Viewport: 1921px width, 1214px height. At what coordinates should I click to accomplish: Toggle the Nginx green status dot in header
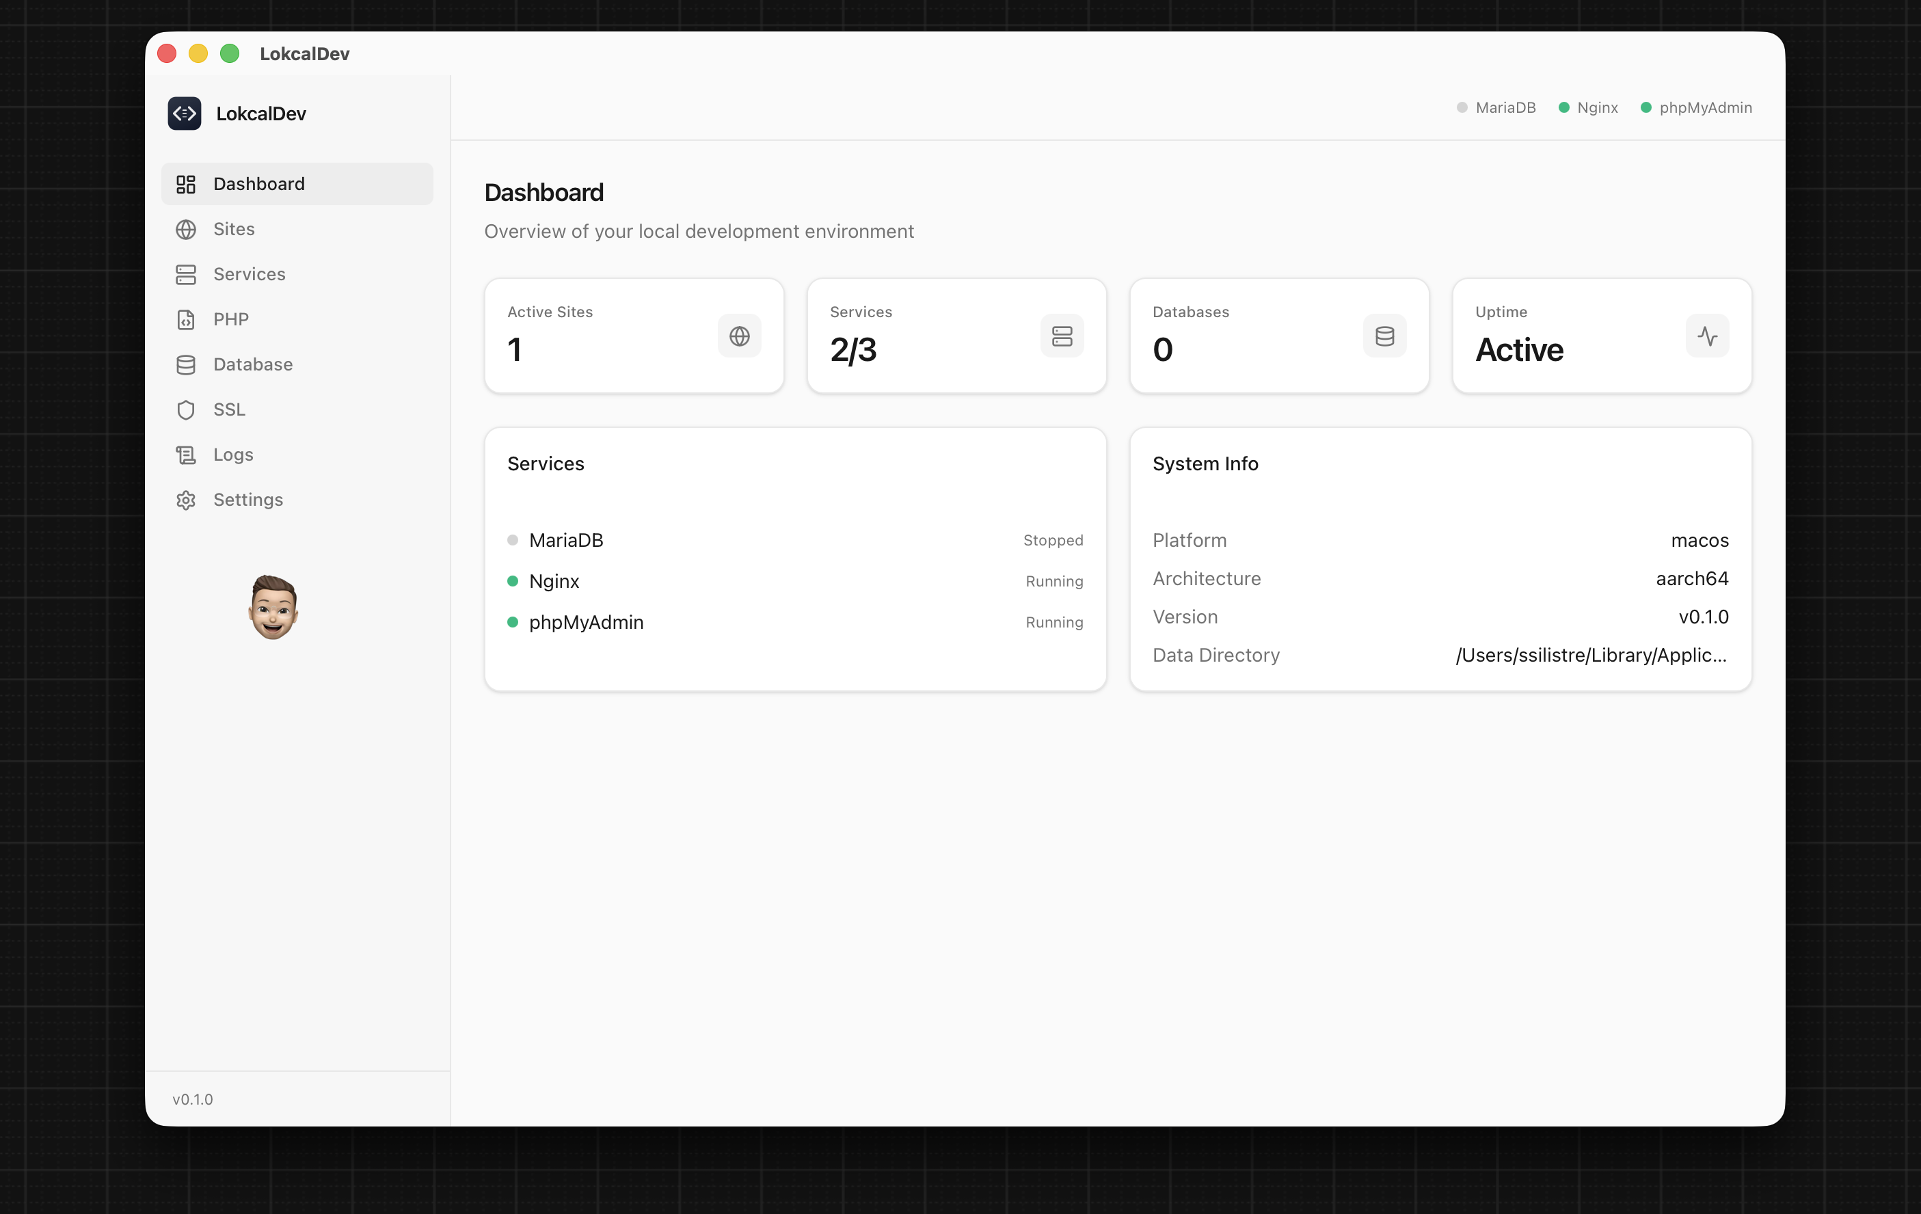tap(1564, 106)
